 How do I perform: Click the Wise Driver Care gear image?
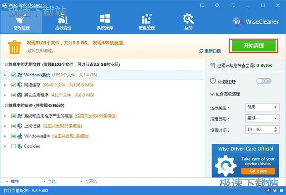tap(226, 166)
